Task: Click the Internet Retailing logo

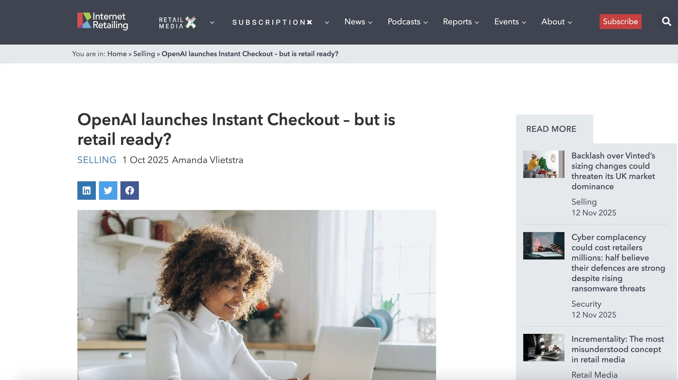Action: (x=103, y=21)
